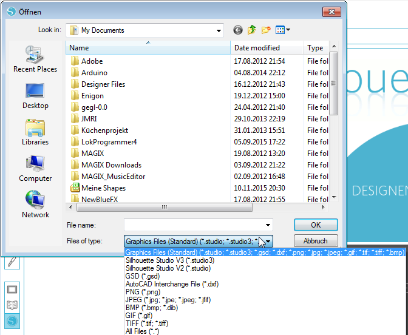Click the scroll left arrow of file list
This screenshot has width=408, height=335.
click(x=70, y=208)
